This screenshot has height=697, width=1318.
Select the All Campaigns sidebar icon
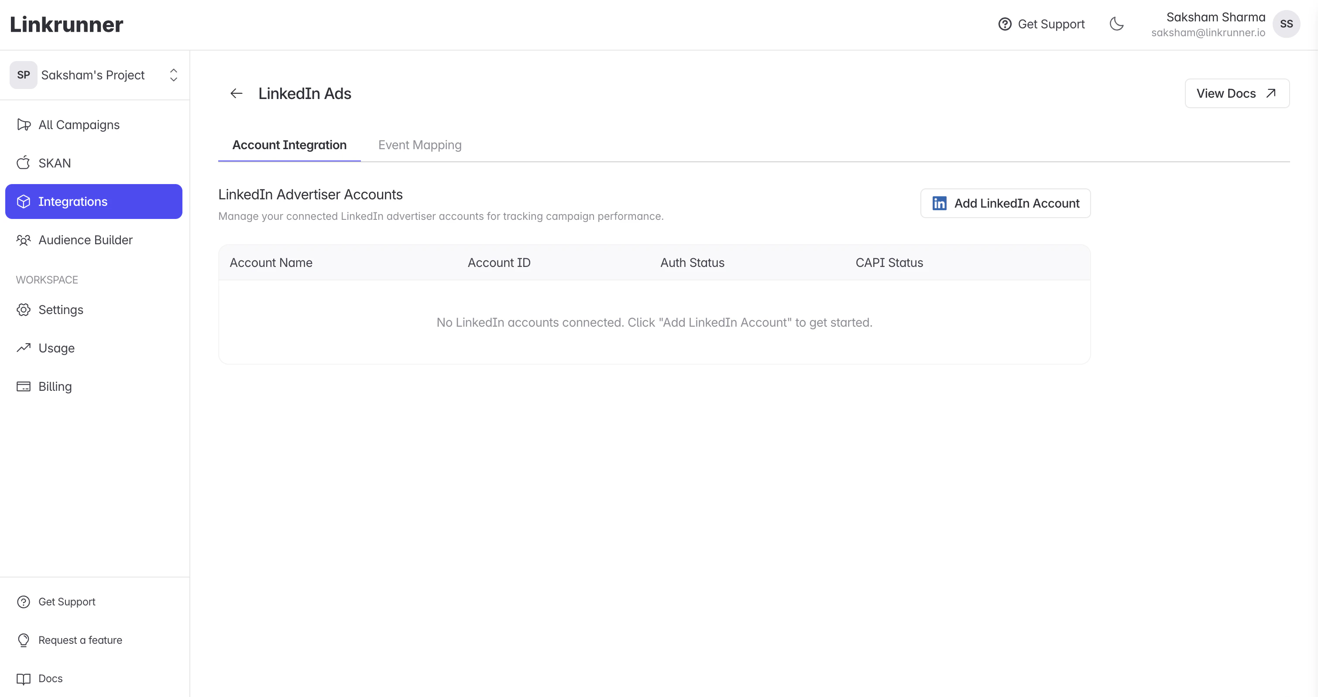[x=24, y=124]
